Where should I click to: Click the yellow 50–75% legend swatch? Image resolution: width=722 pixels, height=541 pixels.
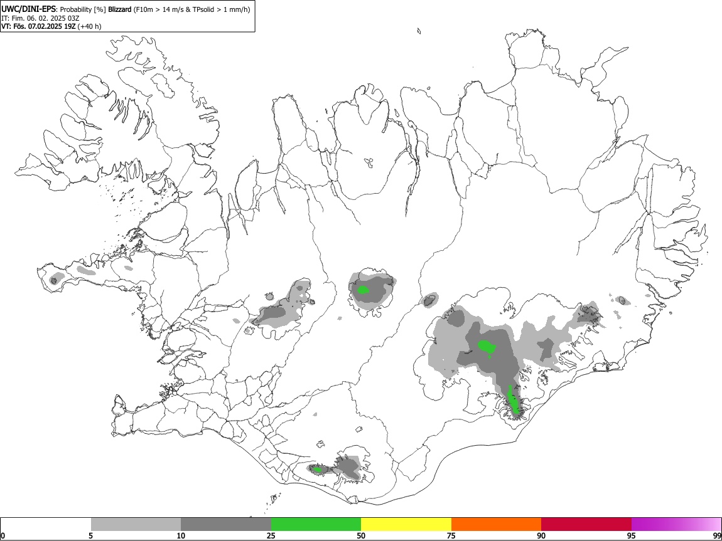coord(406,525)
